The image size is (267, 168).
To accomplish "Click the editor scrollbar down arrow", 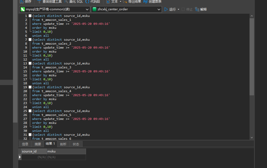I will tap(252, 138).
